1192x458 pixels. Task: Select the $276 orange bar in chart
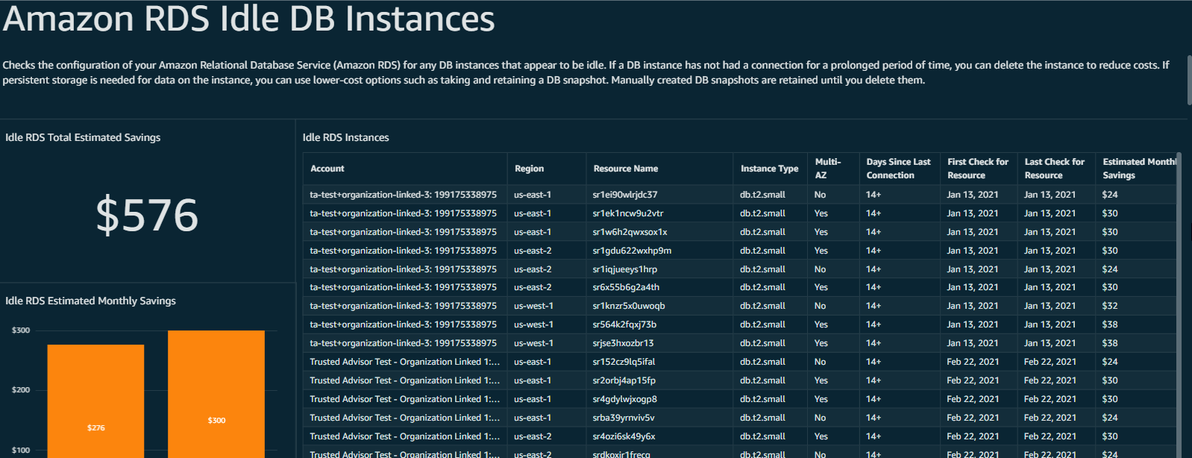95,401
